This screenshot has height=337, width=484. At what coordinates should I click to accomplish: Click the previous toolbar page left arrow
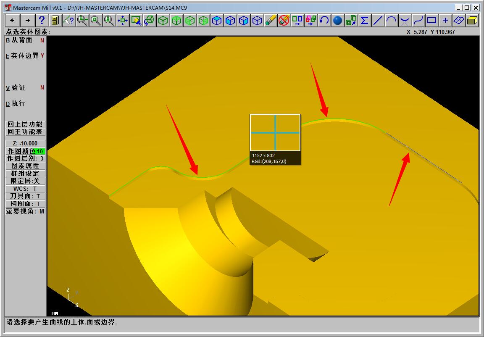point(12,20)
